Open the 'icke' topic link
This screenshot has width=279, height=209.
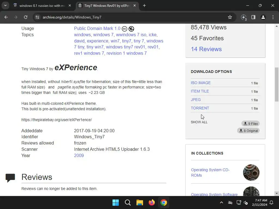click(x=153, y=35)
